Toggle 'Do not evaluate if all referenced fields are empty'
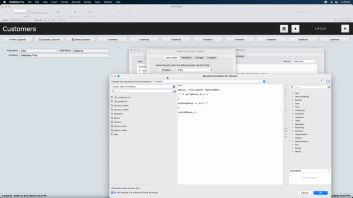Image resolution: width=353 pixels, height=198 pixels. point(112,193)
